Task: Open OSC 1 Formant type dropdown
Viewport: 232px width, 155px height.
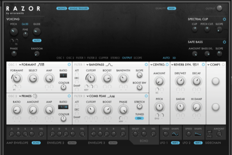Action: pos(27,65)
